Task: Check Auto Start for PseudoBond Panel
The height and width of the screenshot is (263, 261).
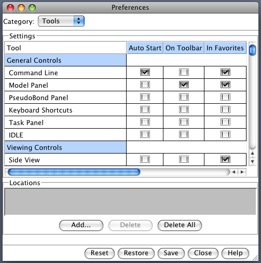Action: click(x=145, y=97)
